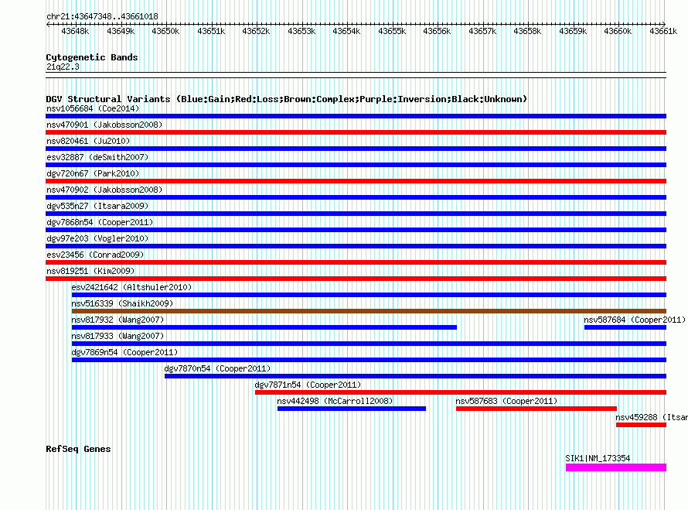Open the SIK1|NM_173354 gene label

[x=598, y=458]
